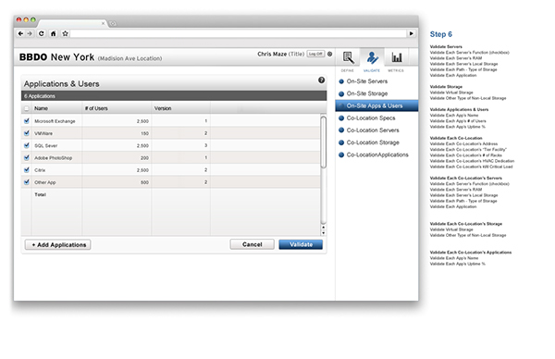
Task: Uncheck the Other App row checkbox
Action: (x=27, y=182)
